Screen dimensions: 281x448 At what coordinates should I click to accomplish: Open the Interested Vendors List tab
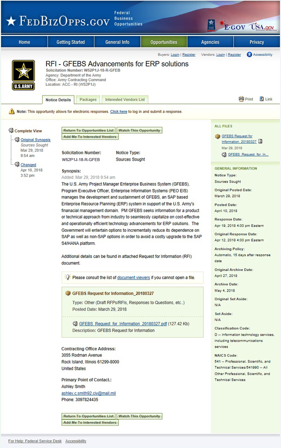point(125,100)
